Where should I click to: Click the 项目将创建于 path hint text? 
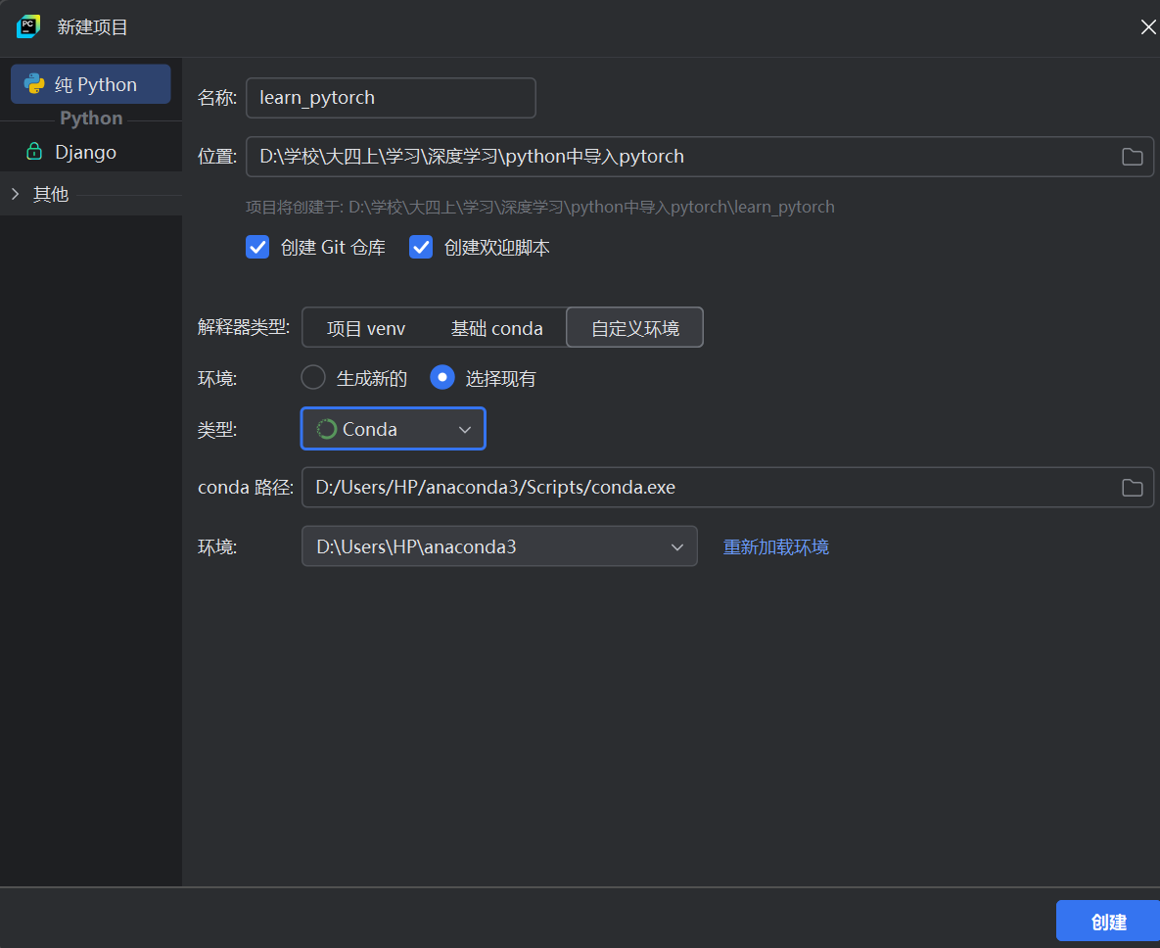(x=540, y=208)
